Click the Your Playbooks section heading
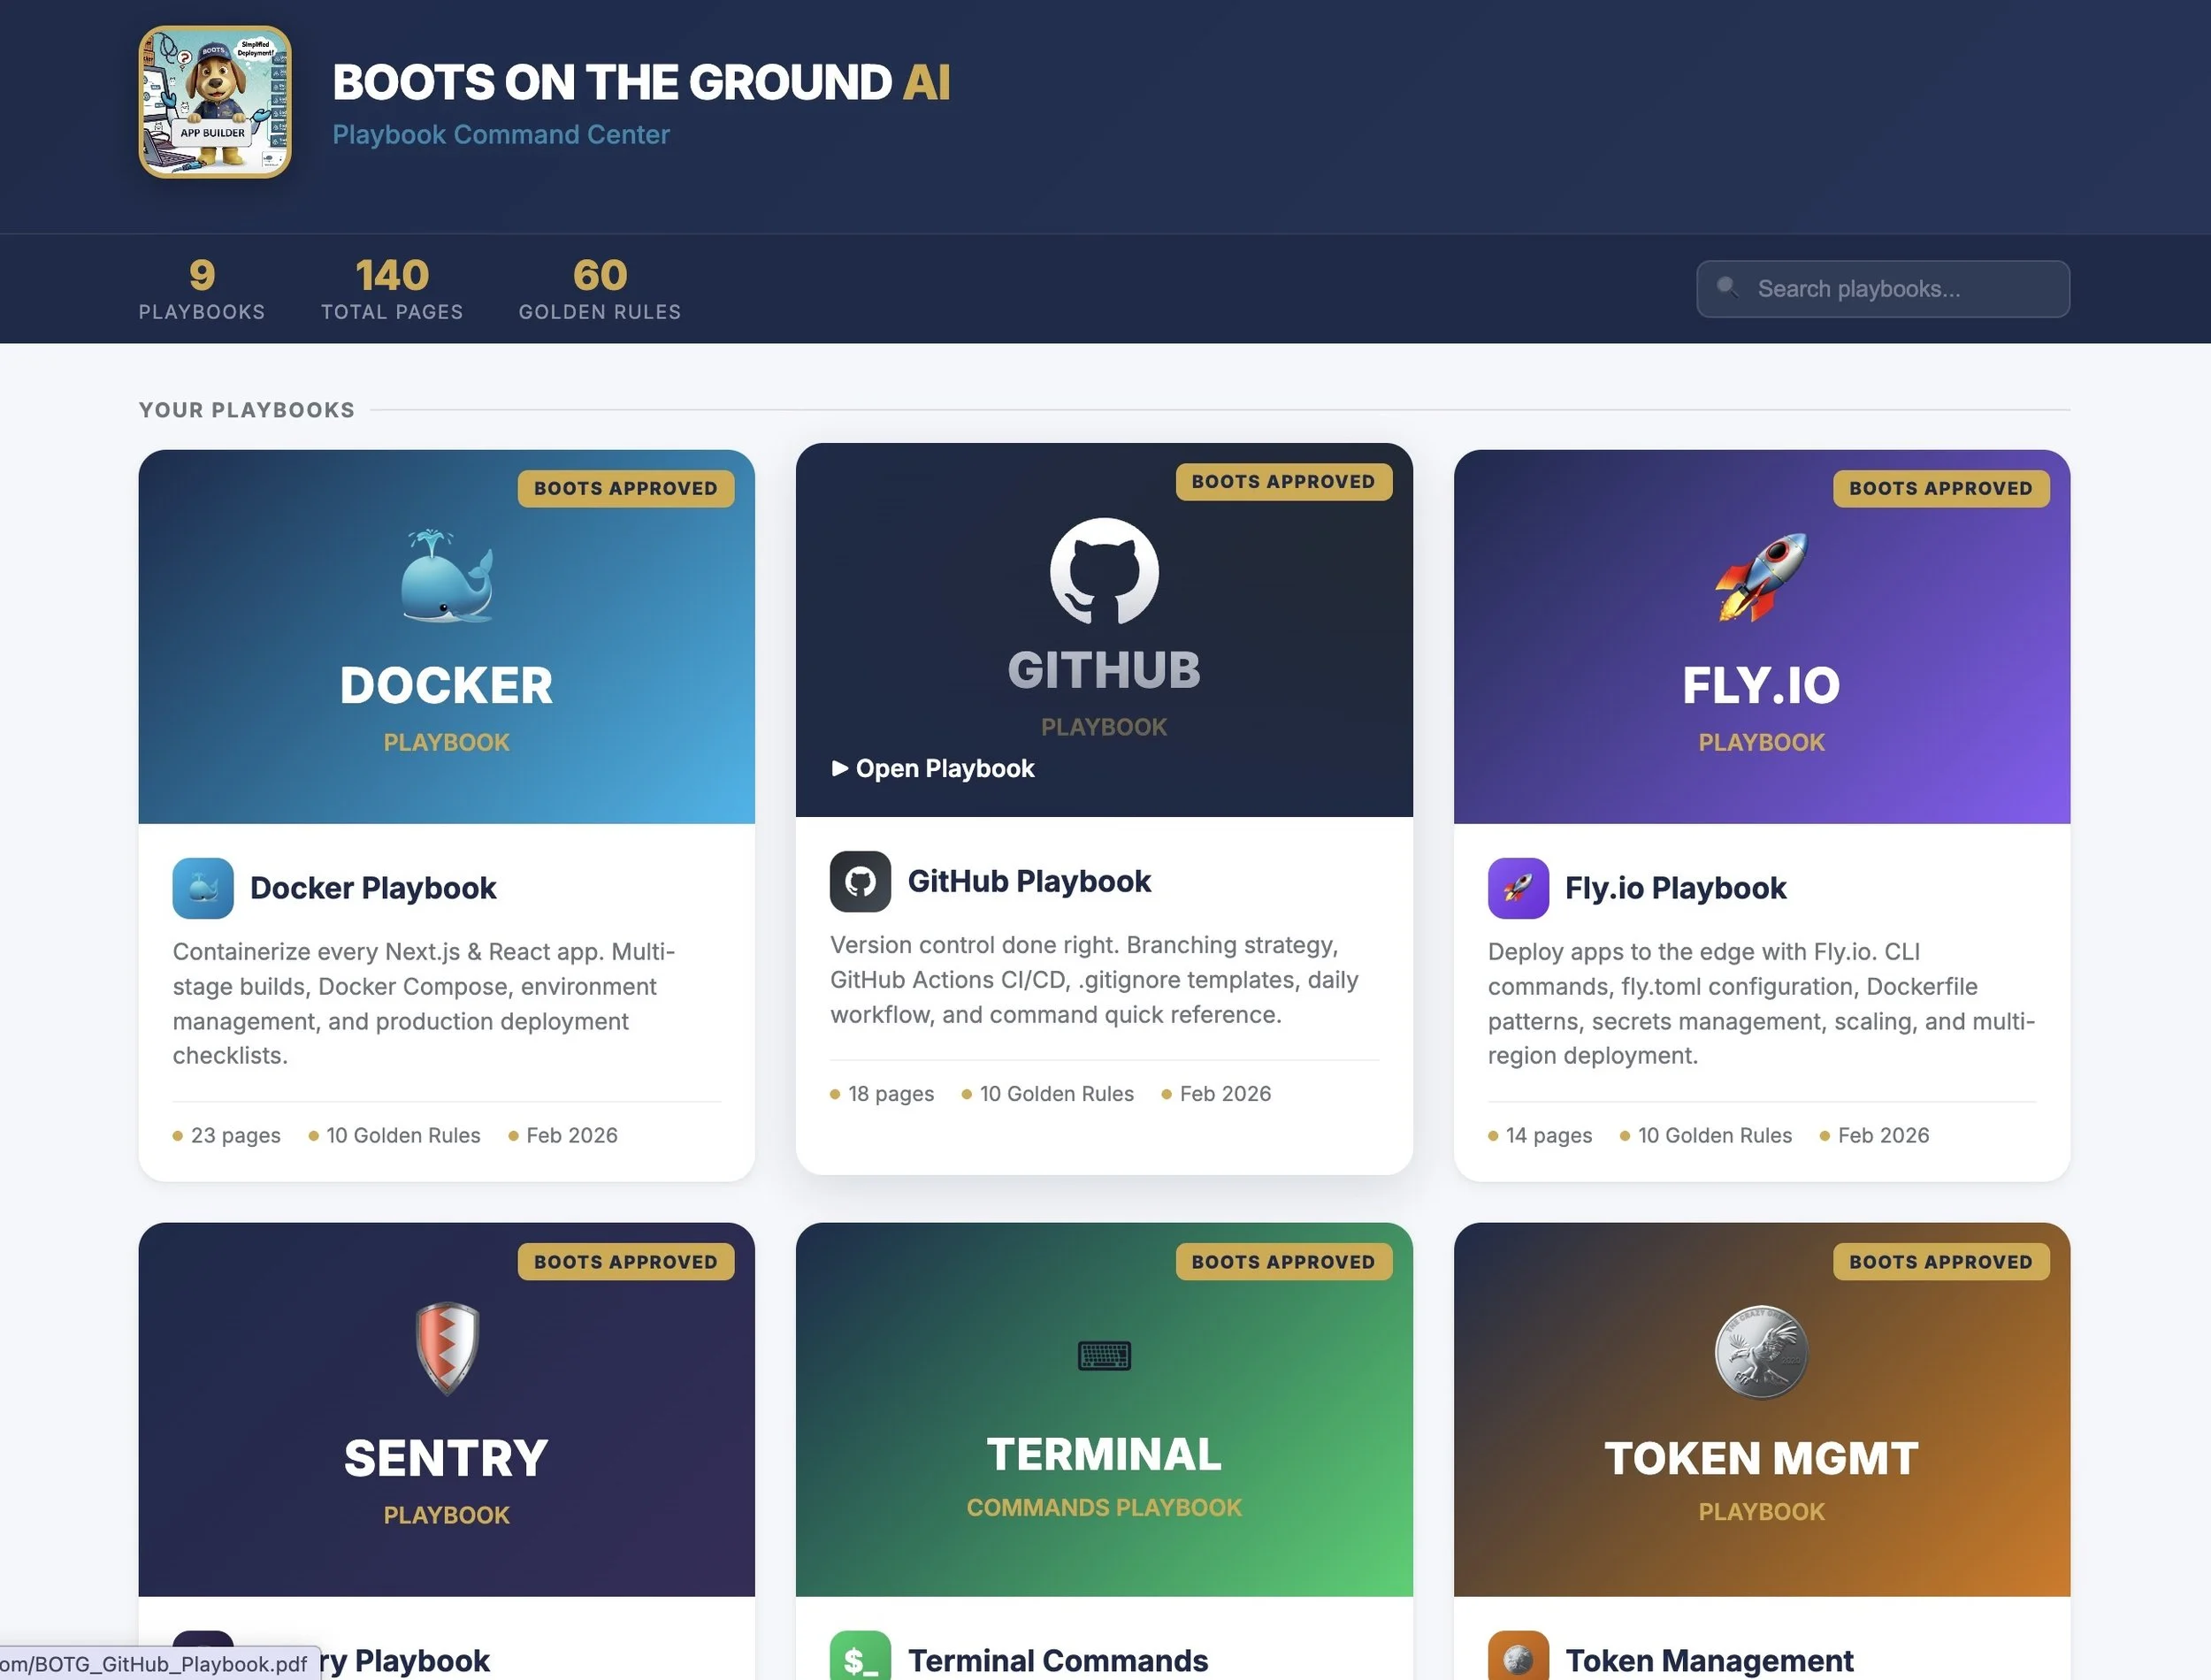This screenshot has width=2211, height=1680. click(x=247, y=410)
